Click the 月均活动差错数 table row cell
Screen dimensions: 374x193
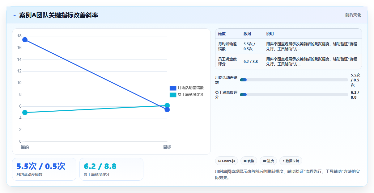click(227, 46)
